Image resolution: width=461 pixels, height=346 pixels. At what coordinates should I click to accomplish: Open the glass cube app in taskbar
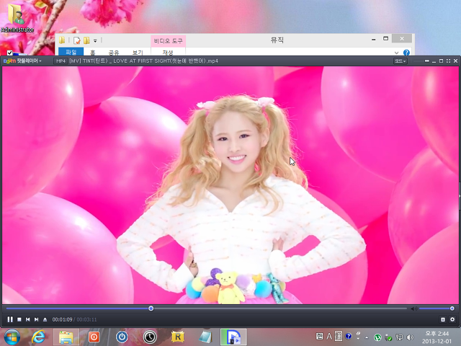[205, 337]
